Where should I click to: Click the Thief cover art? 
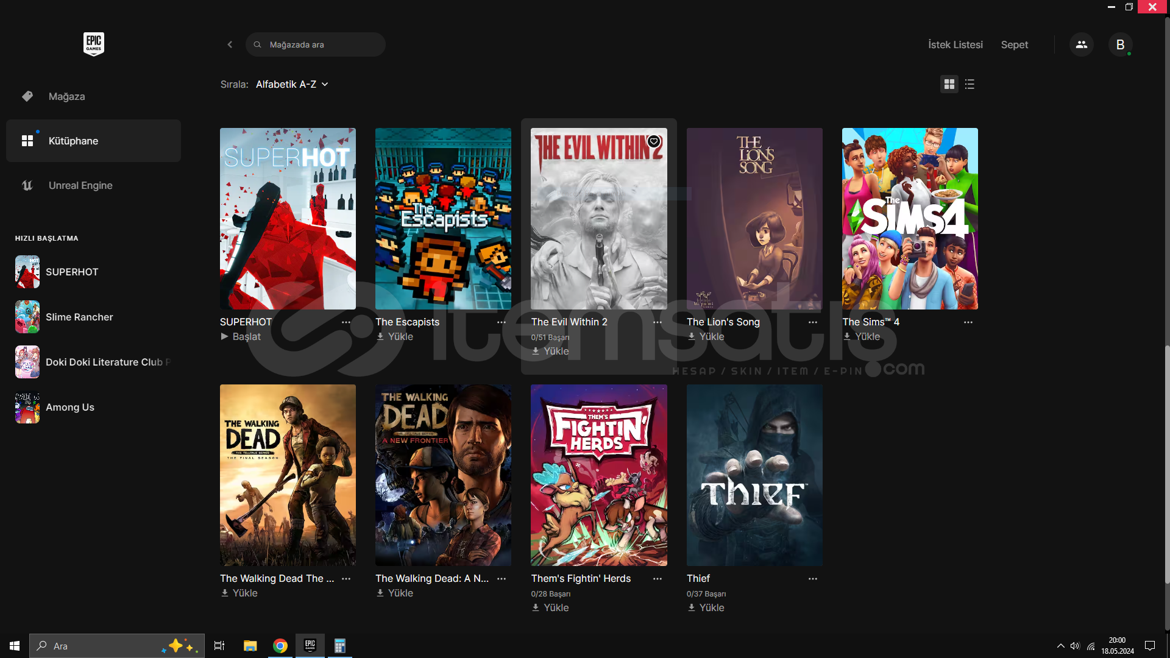(x=754, y=475)
